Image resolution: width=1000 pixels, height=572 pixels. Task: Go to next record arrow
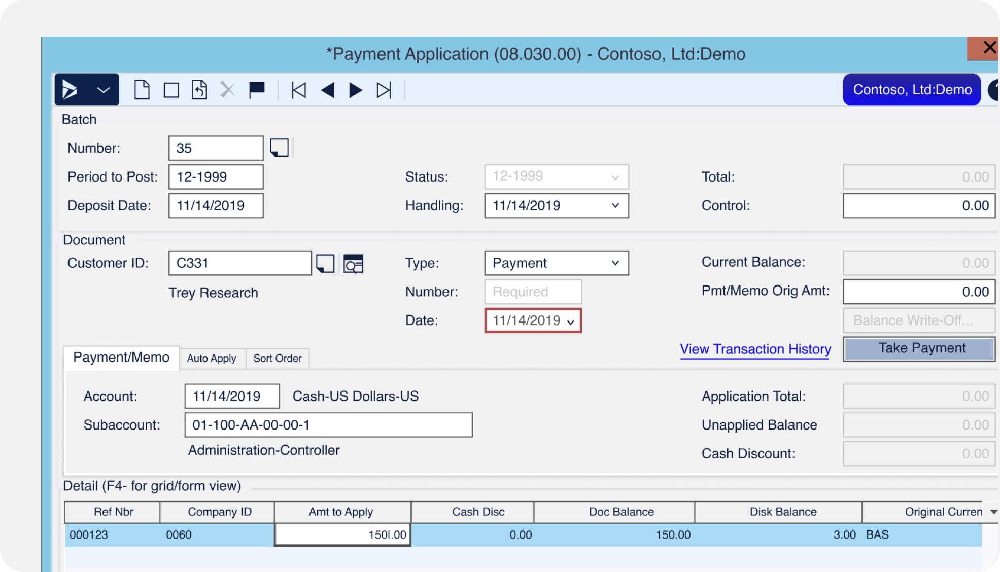tap(356, 90)
